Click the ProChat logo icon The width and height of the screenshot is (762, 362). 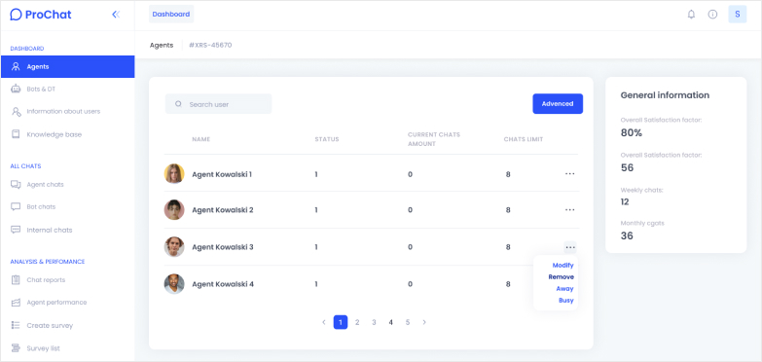[16, 15]
